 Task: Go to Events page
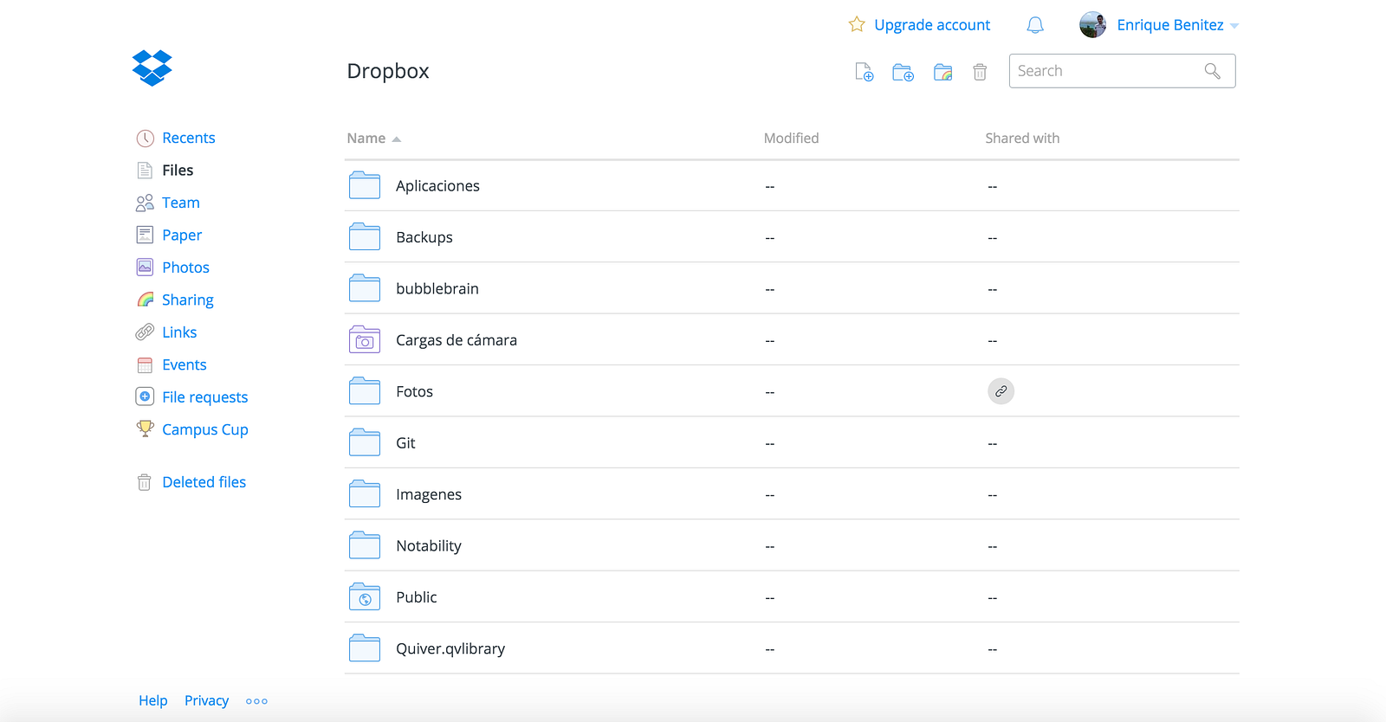tap(185, 365)
